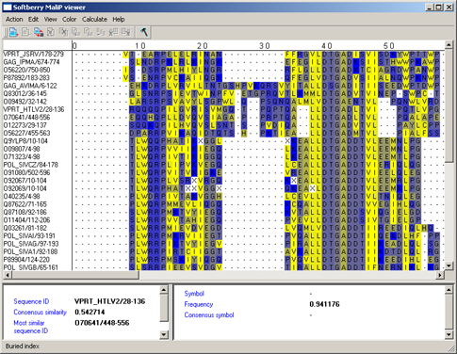Click the alignment vertical scrollbar up arrow
Screen dimensions: 457x354
point(449,45)
